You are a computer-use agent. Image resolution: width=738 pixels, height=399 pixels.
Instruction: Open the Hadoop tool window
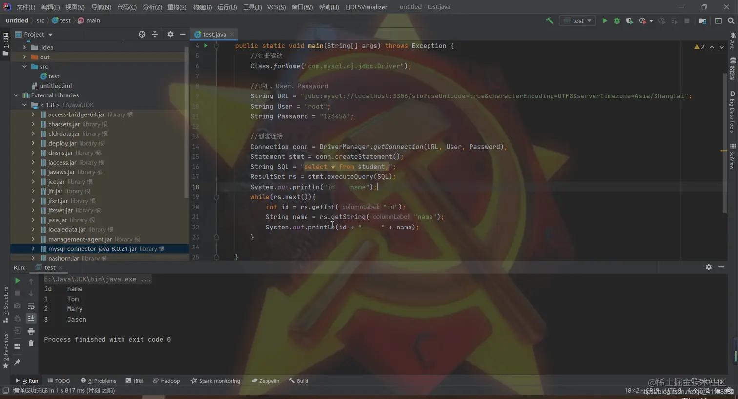coord(166,381)
